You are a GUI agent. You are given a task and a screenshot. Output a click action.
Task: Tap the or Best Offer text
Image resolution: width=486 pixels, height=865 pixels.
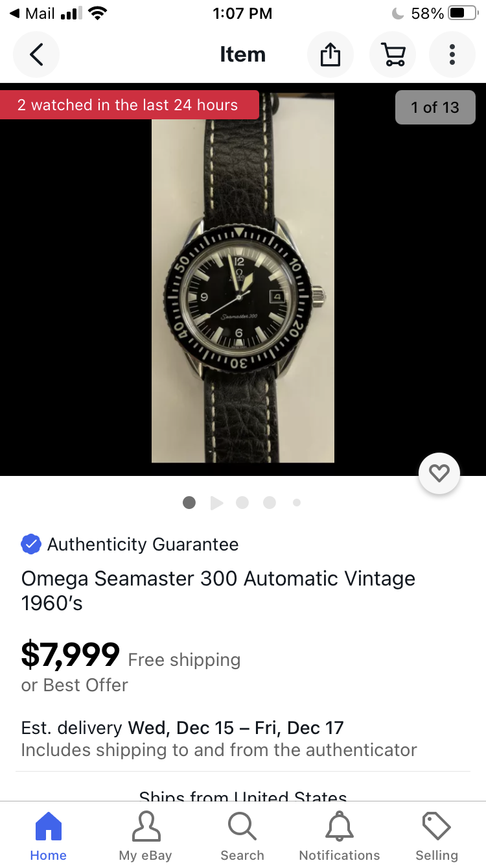pos(75,685)
